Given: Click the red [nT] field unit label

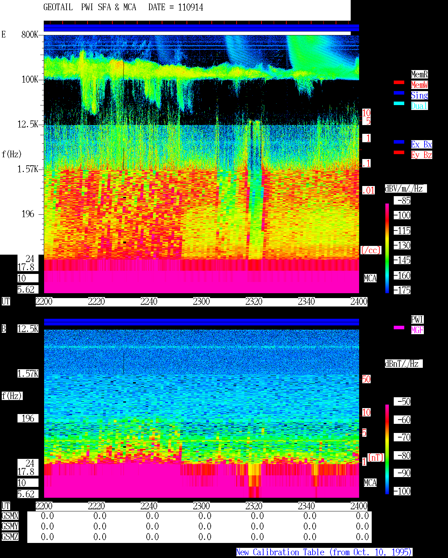Looking at the screenshot, I should 376,457.
